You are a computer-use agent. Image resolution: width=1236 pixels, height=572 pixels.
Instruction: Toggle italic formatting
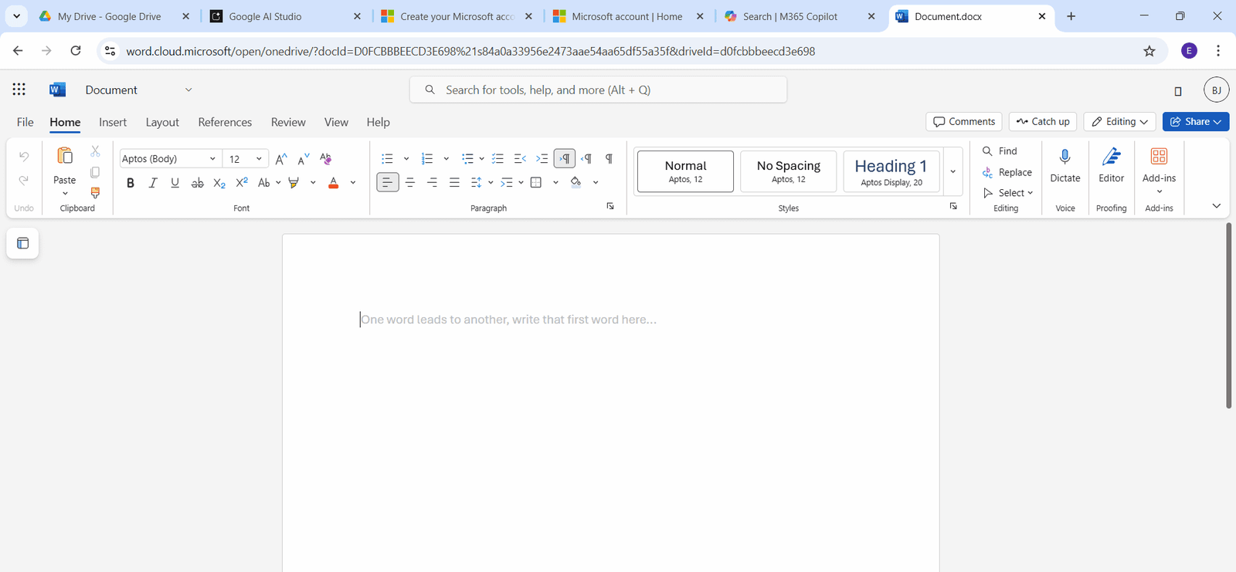(x=153, y=183)
